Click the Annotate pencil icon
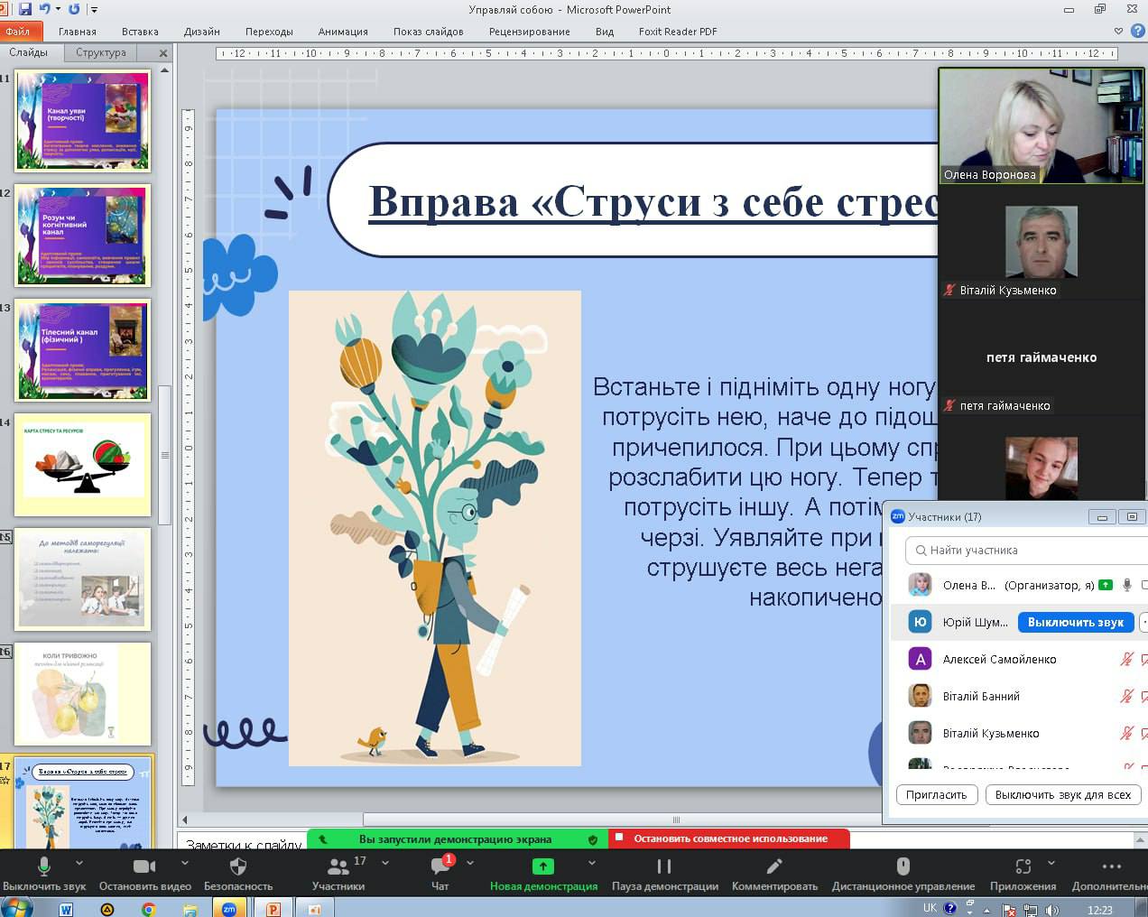 773,866
